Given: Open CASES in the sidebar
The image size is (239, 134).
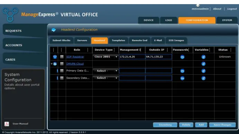Looking at the screenshot, I should pyautogui.click(x=25, y=60).
